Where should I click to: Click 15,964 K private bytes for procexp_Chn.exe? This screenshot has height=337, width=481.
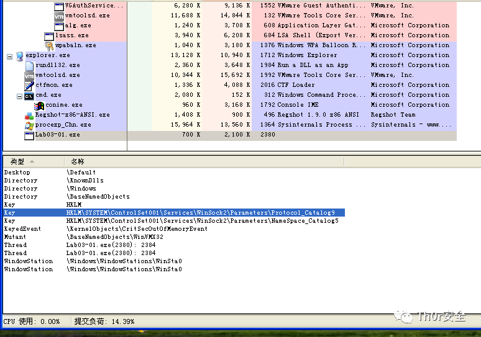click(185, 125)
